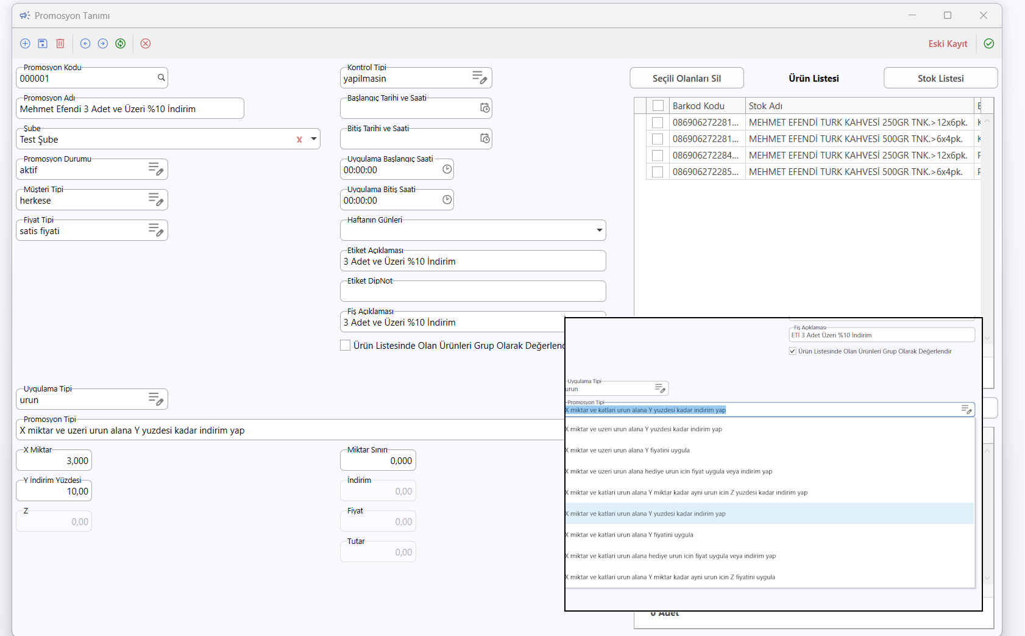
Task: Click the Seçili Olanları Sil button
Action: coord(687,78)
